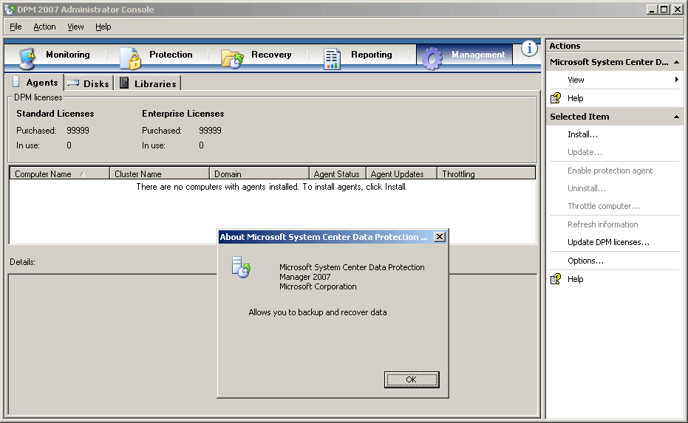The image size is (688, 423).
Task: Click Help text under Microsoft System Center
Action: pyautogui.click(x=575, y=98)
